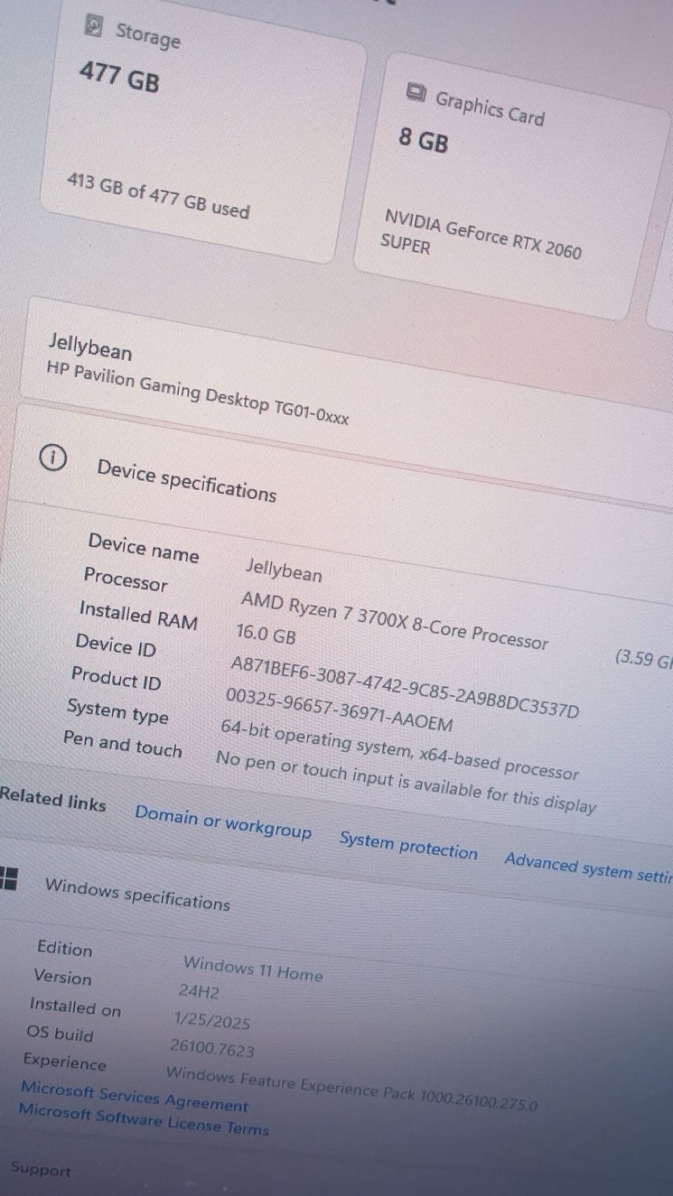Open Advanced system settings link
Screen dimensions: 673x1196
[588, 869]
